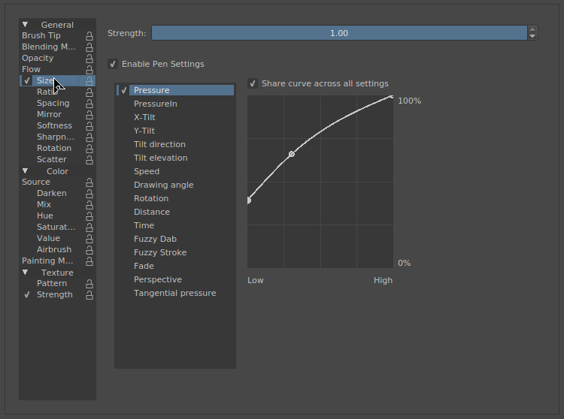The width and height of the screenshot is (564, 419).
Task: Toggle Share curve across all settings
Action: tap(253, 83)
